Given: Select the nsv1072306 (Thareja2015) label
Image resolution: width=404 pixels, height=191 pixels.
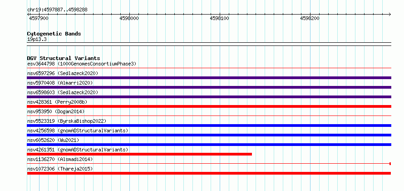Looking at the screenshot, I should click(x=60, y=169).
